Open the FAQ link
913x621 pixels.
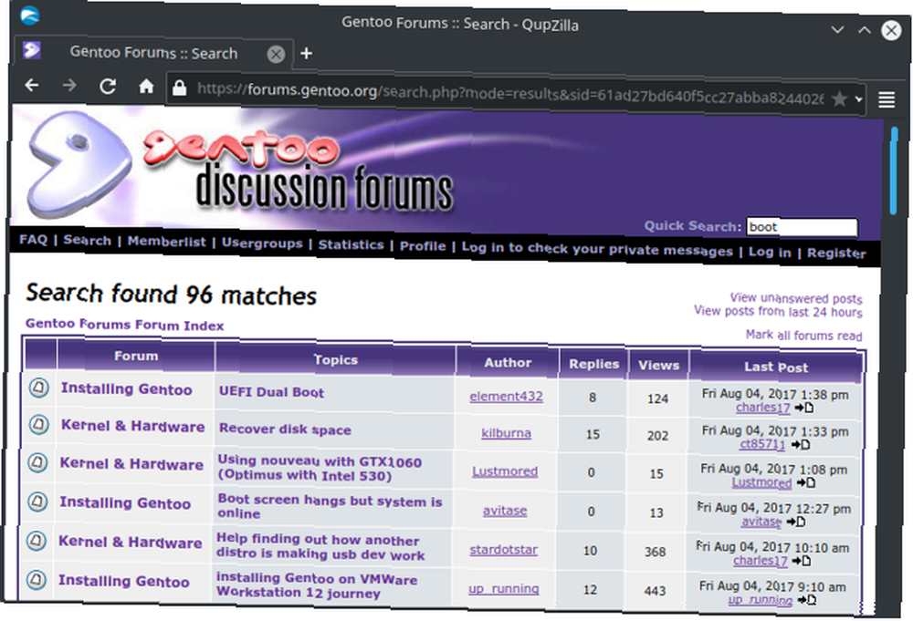33,240
